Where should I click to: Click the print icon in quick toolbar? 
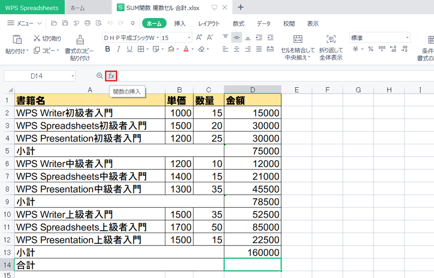point(88,23)
